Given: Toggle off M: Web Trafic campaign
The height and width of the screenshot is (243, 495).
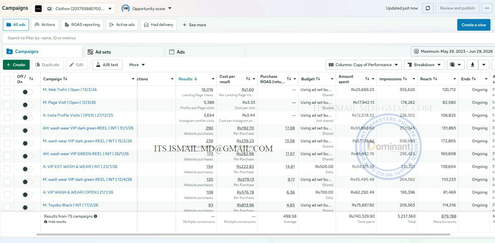Looking at the screenshot, I should (27, 92).
